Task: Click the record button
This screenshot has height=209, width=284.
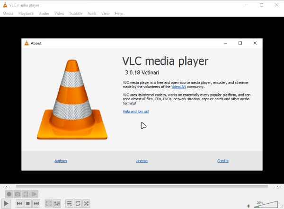Action: coord(9,194)
